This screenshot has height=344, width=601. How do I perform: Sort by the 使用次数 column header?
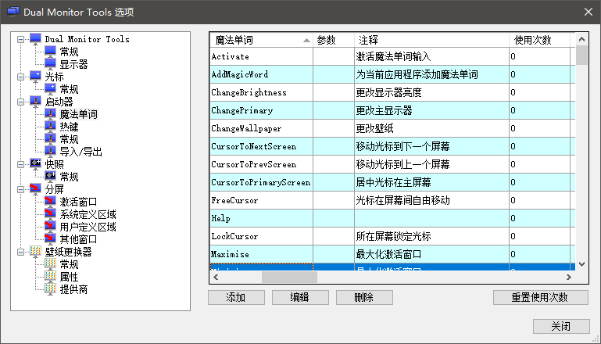tap(540, 40)
